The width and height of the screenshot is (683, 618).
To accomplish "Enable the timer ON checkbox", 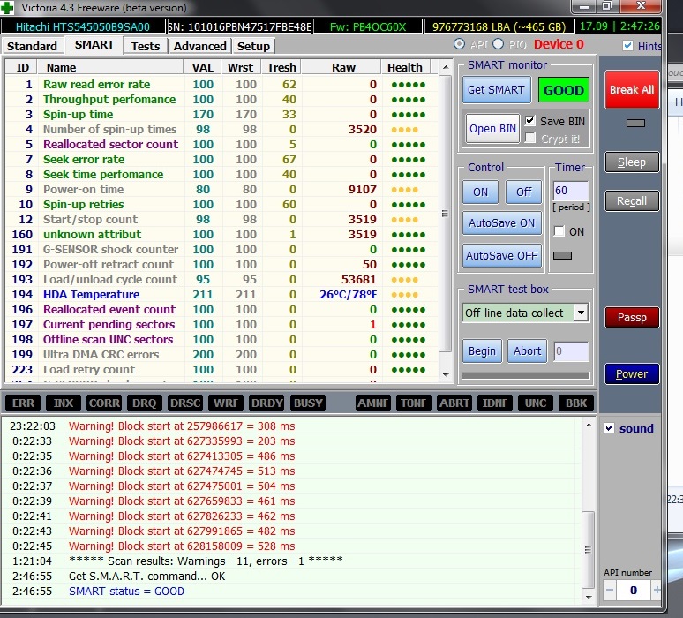I will (559, 231).
